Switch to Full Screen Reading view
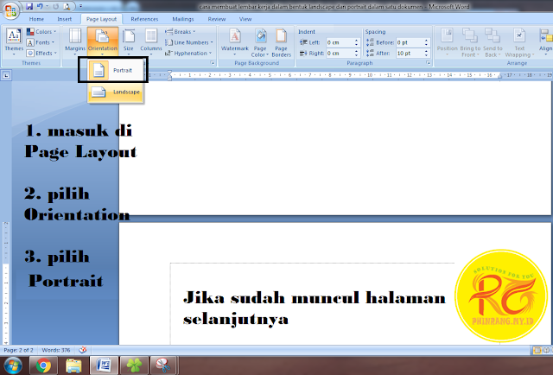The image size is (553, 375). 546,350
